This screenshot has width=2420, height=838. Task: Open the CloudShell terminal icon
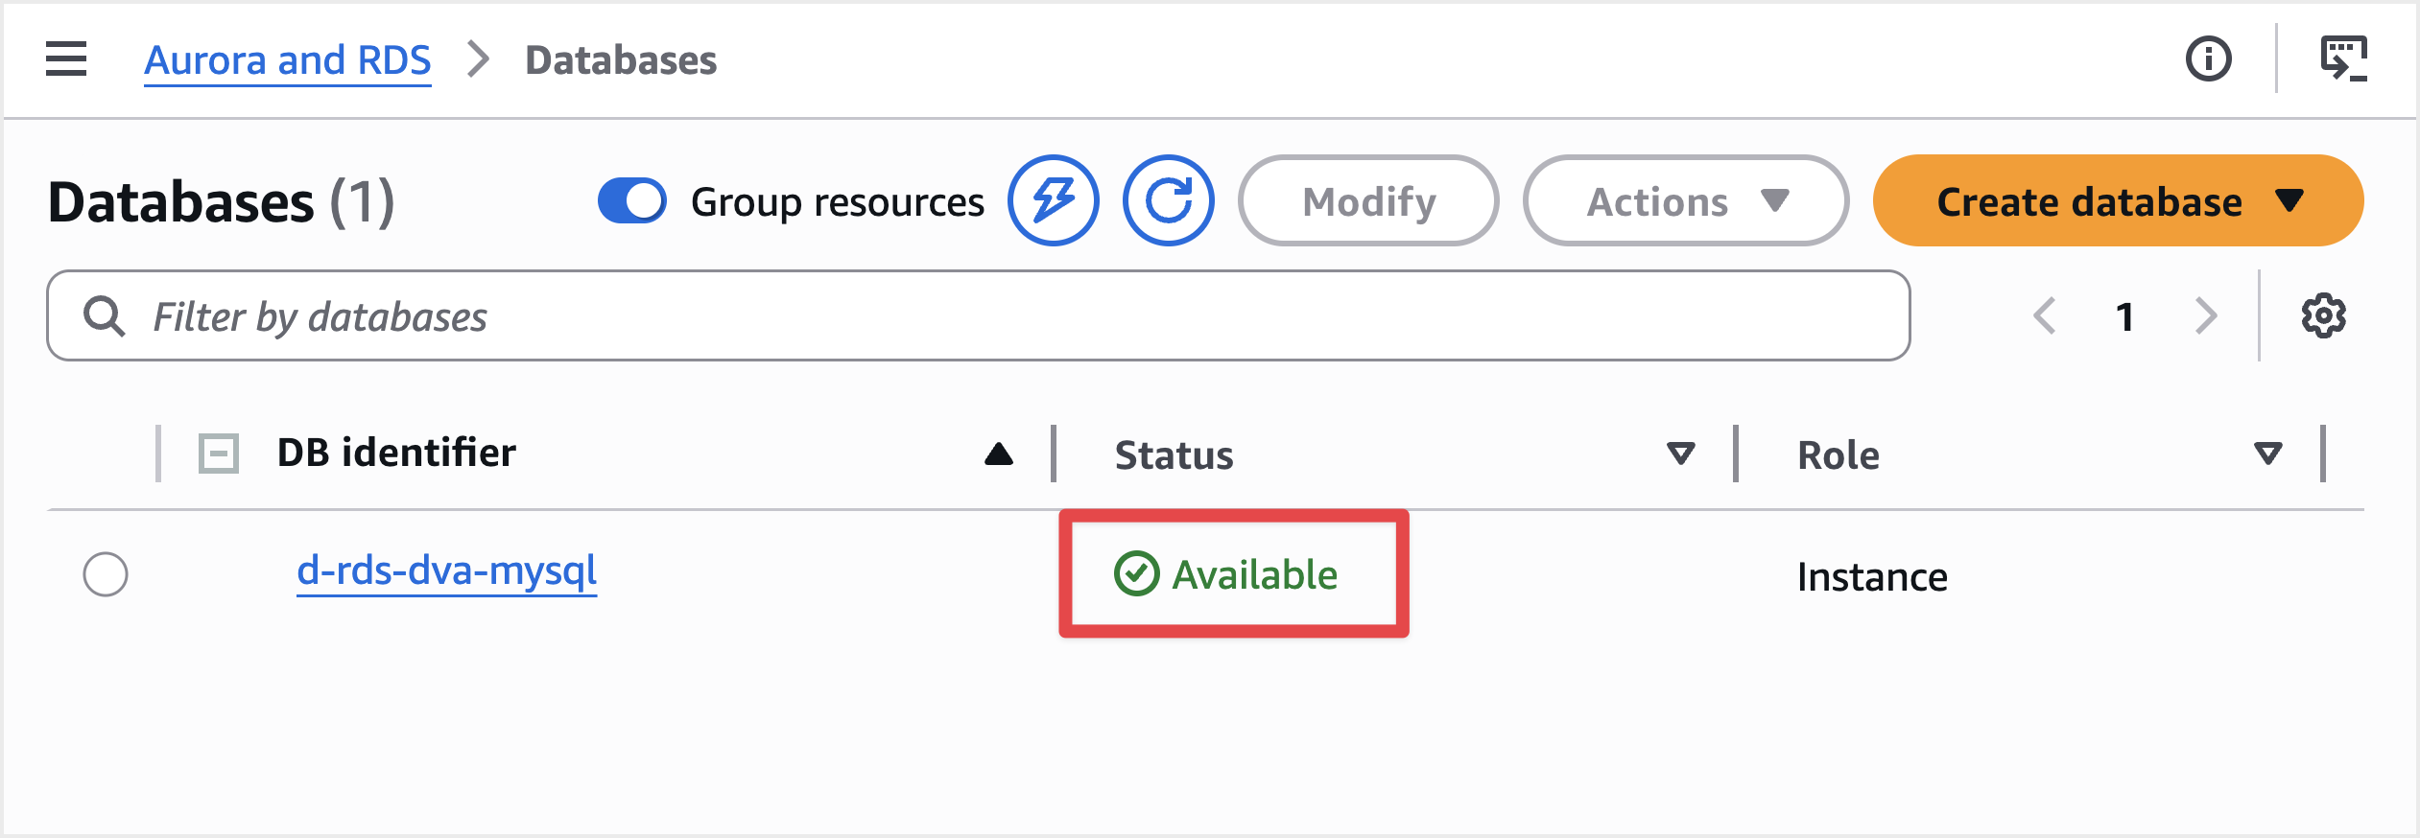2343,59
